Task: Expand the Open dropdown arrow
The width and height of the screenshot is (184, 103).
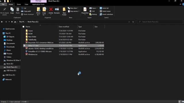Action: pyautogui.click(x=97, y=8)
